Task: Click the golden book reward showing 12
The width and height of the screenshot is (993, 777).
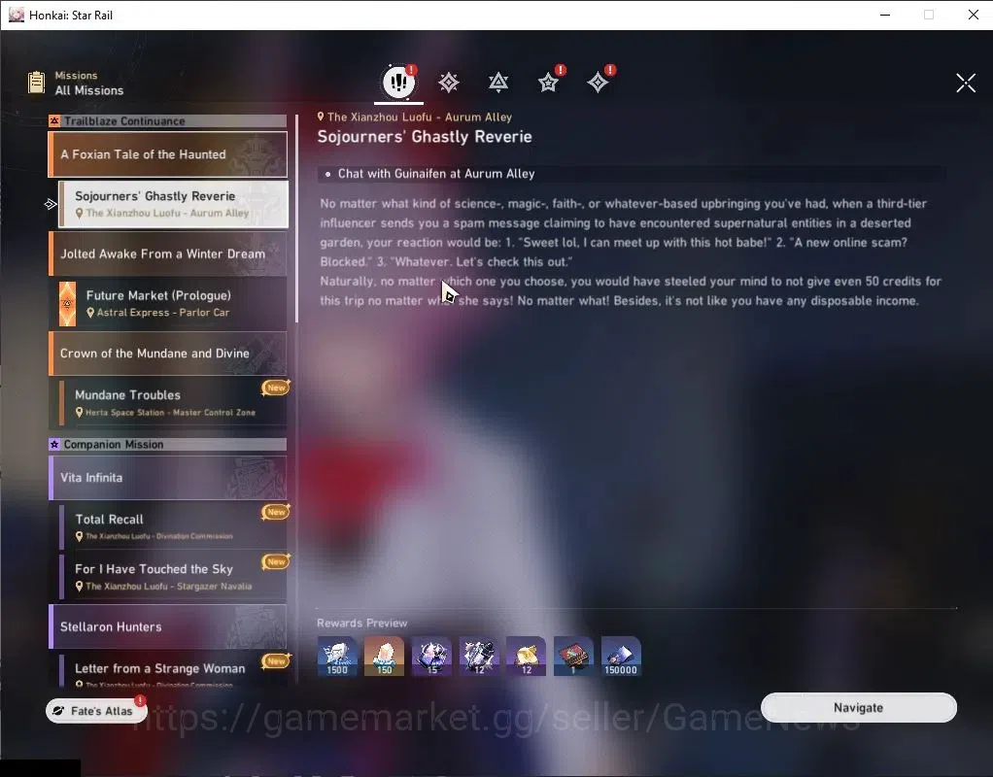Action: pyautogui.click(x=527, y=657)
